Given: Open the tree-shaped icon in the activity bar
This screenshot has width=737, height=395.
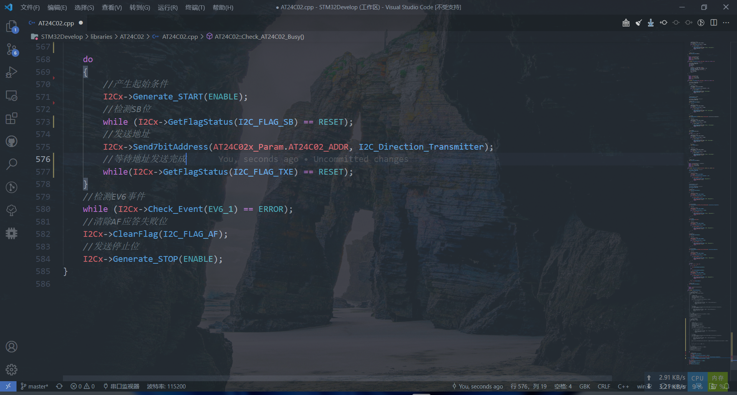Looking at the screenshot, I should point(12,210).
